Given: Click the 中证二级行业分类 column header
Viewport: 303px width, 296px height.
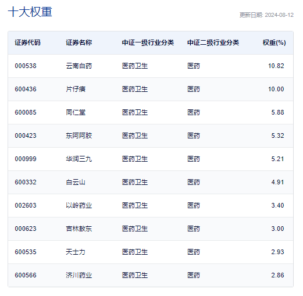Looking at the screenshot, I should pyautogui.click(x=213, y=42).
